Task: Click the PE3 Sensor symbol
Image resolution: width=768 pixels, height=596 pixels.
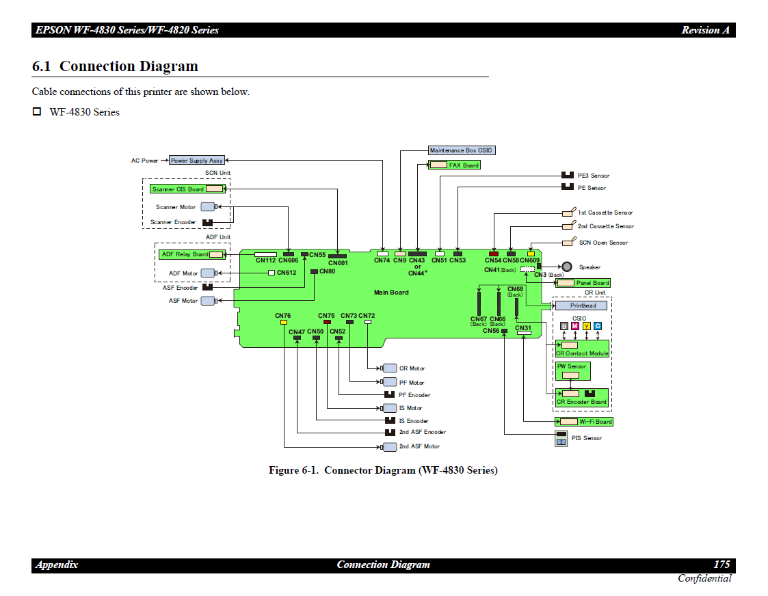Action: click(567, 176)
